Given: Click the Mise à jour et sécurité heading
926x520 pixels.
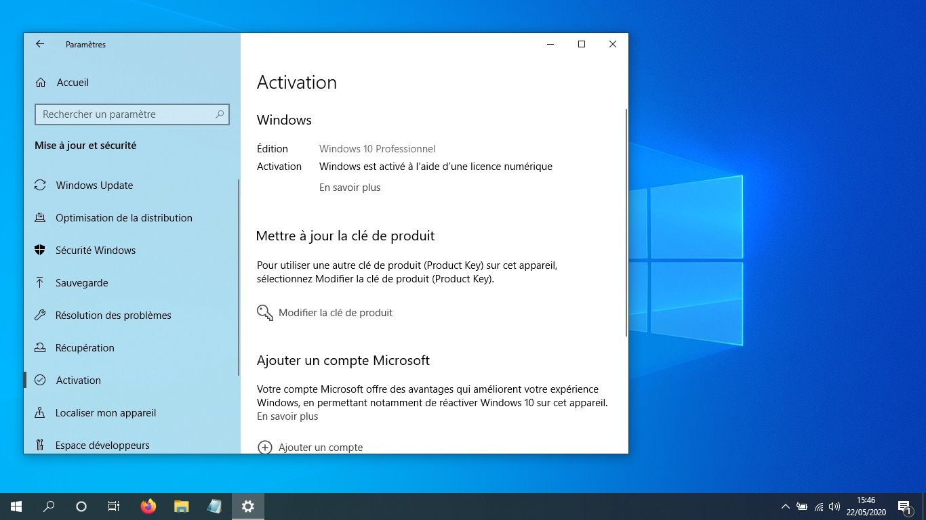Looking at the screenshot, I should [85, 146].
